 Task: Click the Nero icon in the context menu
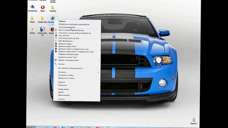coord(56,60)
